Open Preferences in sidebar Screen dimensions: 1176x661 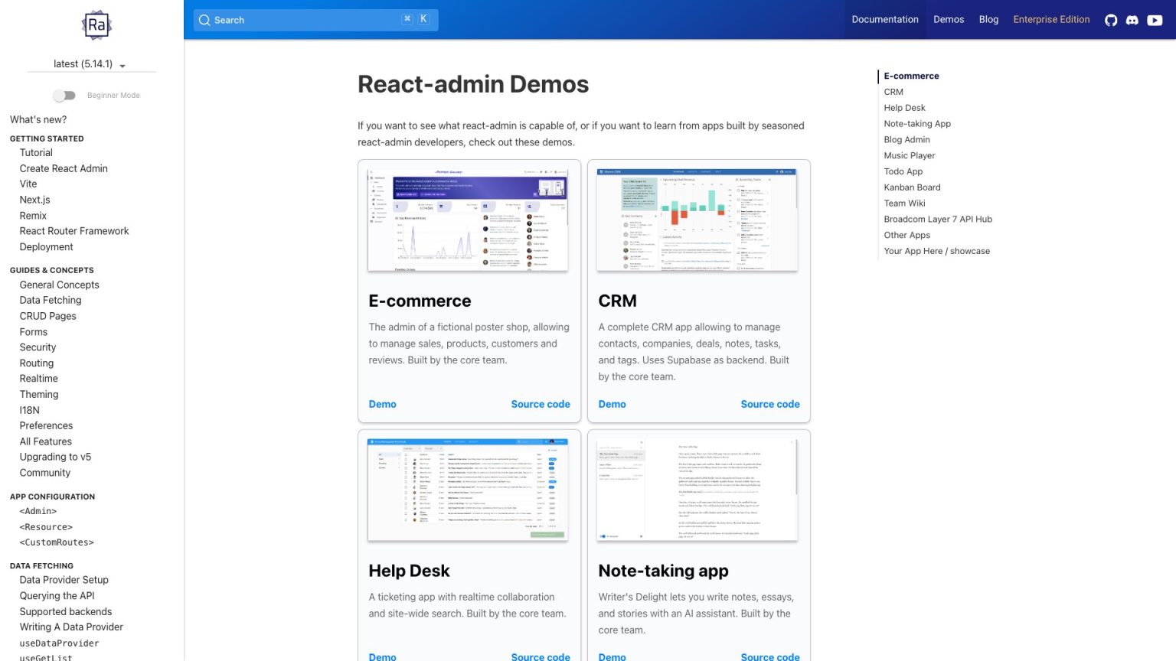click(47, 426)
